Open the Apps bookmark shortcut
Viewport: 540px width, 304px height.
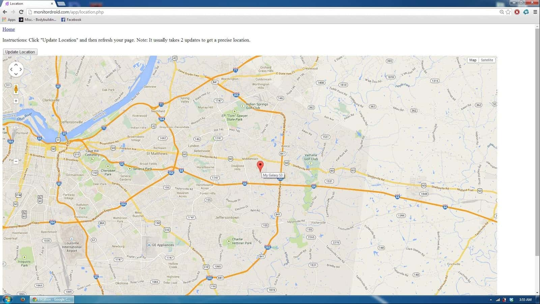(x=9, y=20)
